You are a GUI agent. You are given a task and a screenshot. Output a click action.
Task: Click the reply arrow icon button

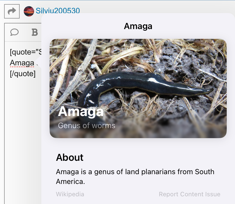coord(12,11)
